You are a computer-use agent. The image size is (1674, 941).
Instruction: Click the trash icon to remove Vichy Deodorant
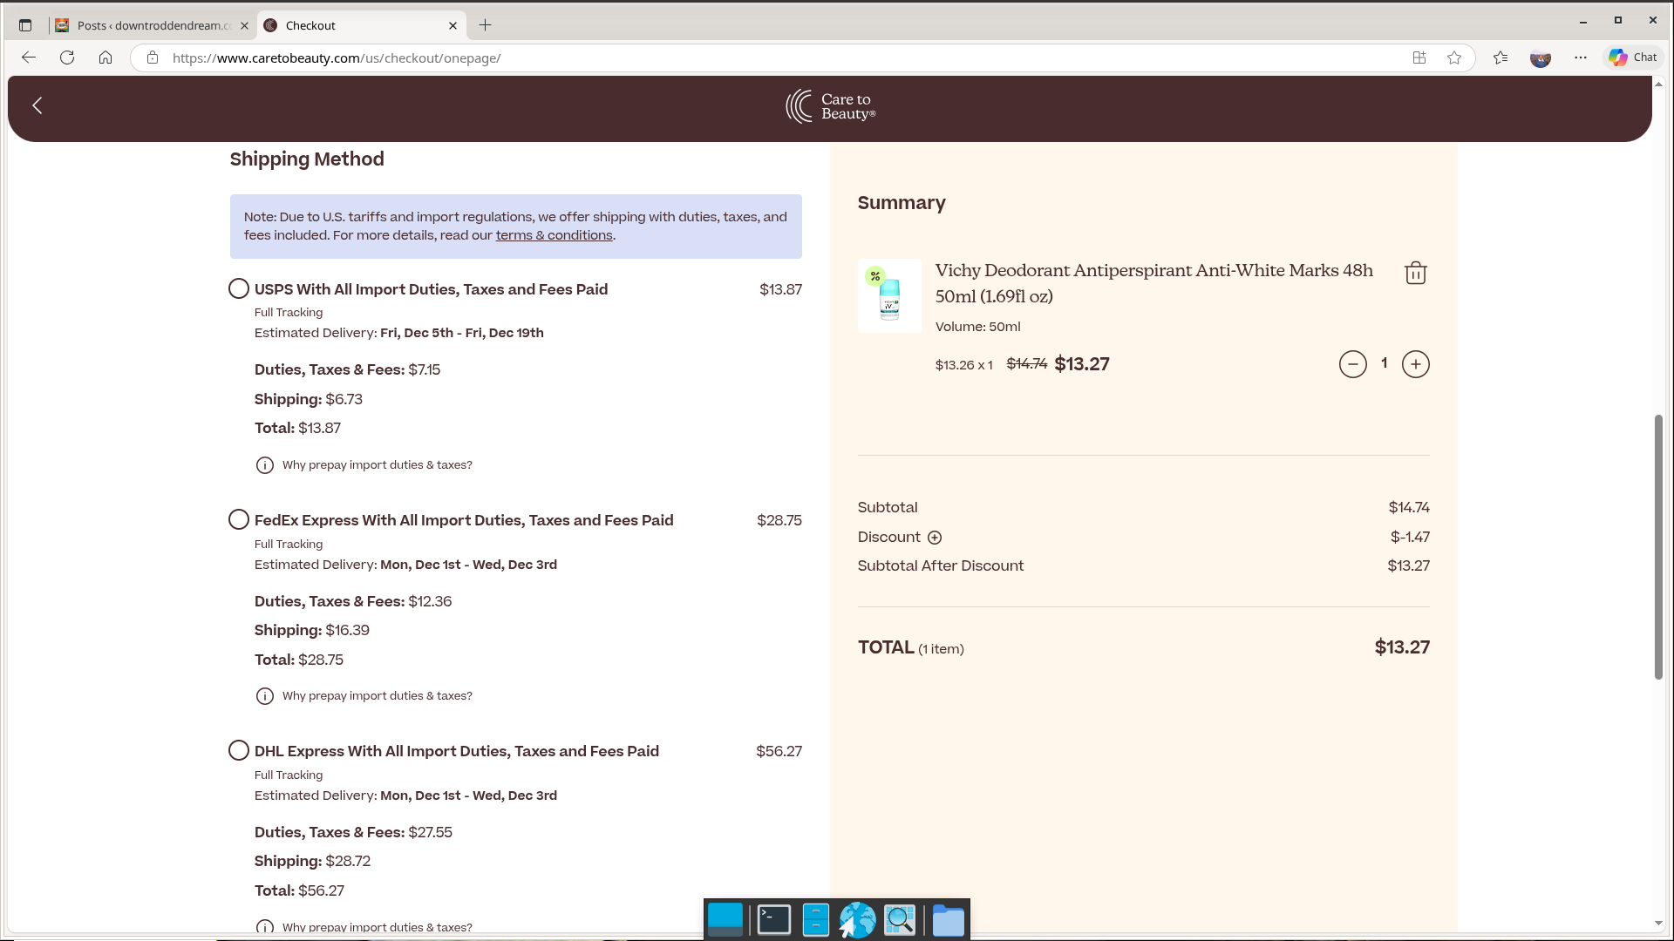tap(1415, 274)
